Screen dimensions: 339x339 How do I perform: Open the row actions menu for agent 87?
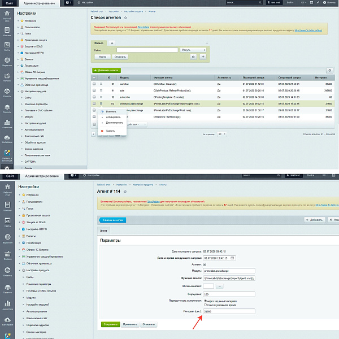[102, 84]
